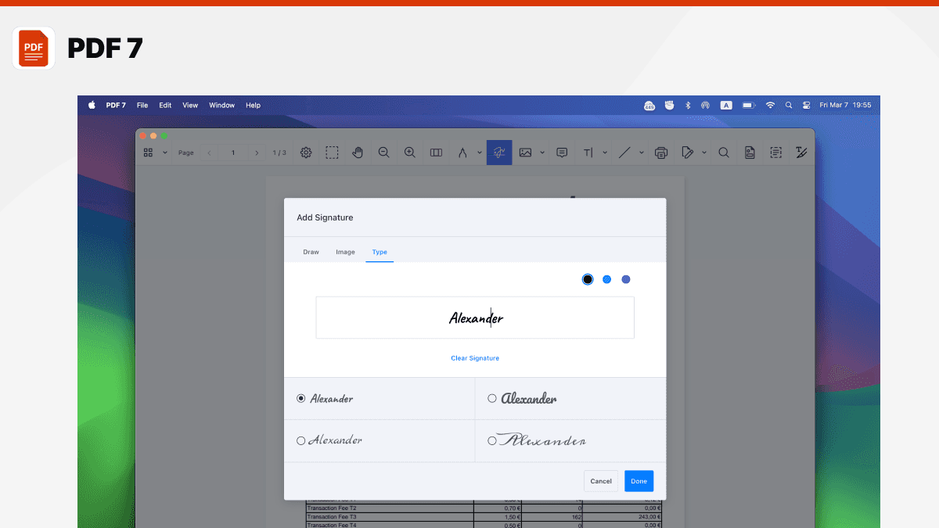Click the highlighted signature tool
Screen dimensions: 939x528
(499, 153)
